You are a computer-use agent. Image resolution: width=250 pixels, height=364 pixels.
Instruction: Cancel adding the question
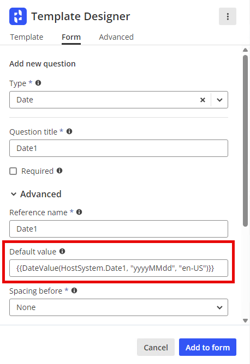click(x=156, y=347)
